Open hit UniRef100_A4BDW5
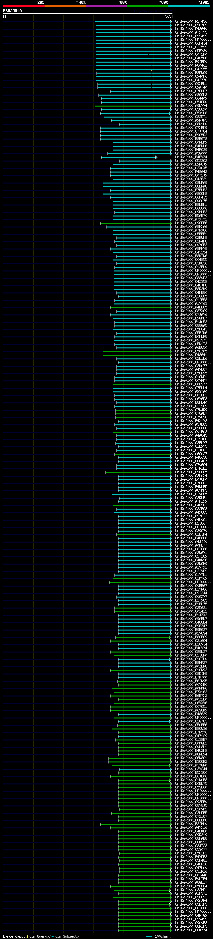The width and height of the screenshot is (213, 939). tap(191, 307)
